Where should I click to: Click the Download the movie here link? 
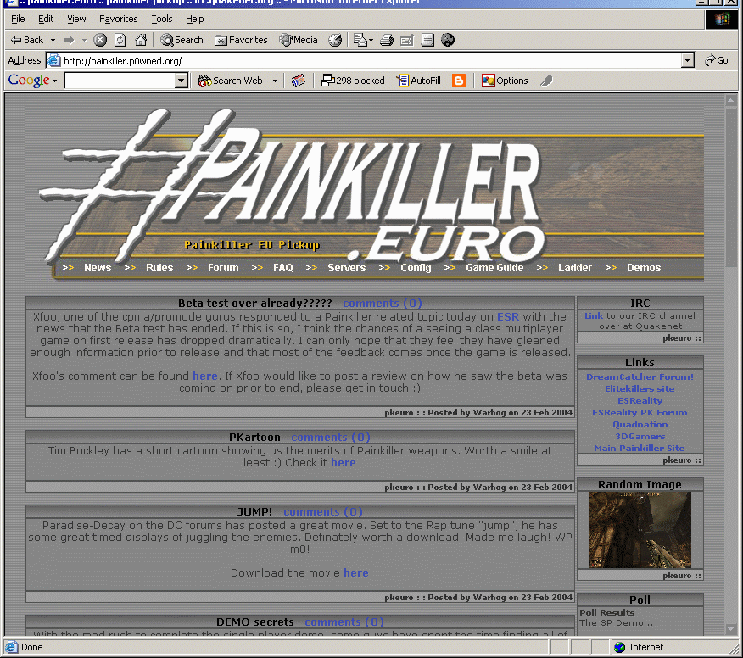click(x=356, y=572)
